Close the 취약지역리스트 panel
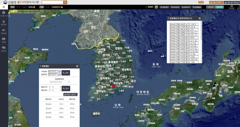 click(200, 18)
